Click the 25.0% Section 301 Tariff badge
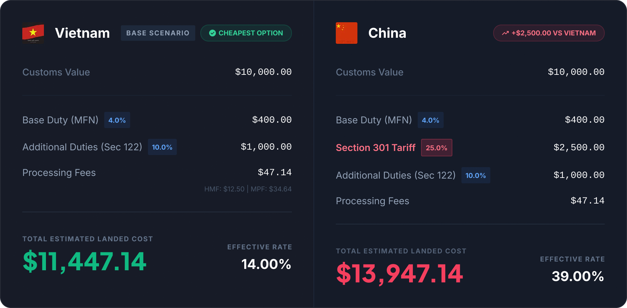This screenshot has width=627, height=308. [436, 147]
